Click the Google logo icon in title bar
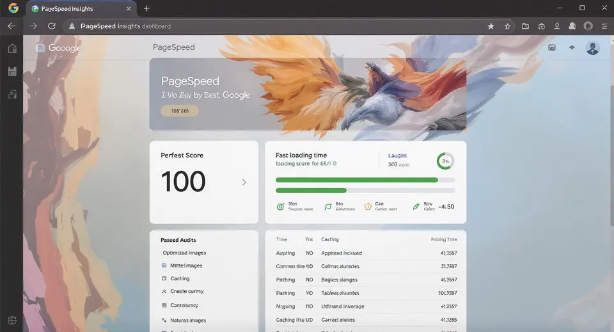614x332 pixels. pos(13,8)
